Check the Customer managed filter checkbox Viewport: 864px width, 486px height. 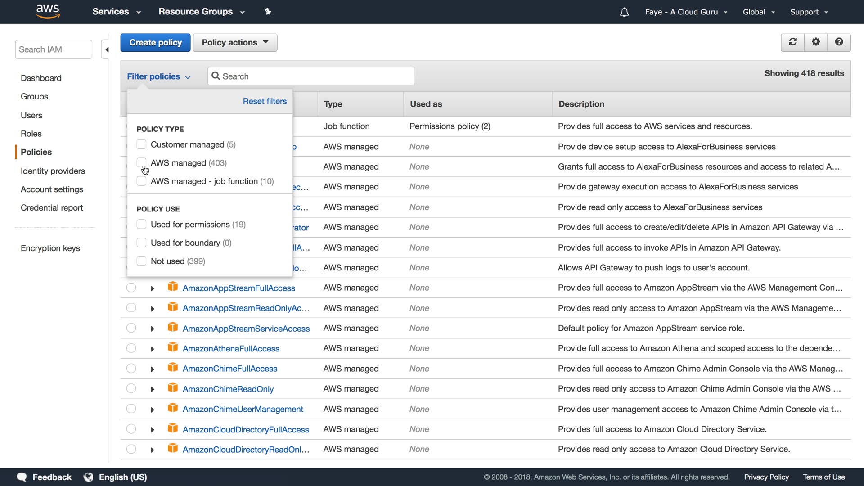tap(141, 144)
